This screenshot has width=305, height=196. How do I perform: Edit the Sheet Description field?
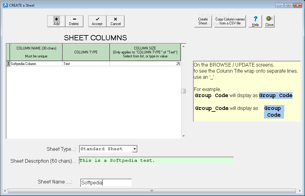click(x=156, y=161)
